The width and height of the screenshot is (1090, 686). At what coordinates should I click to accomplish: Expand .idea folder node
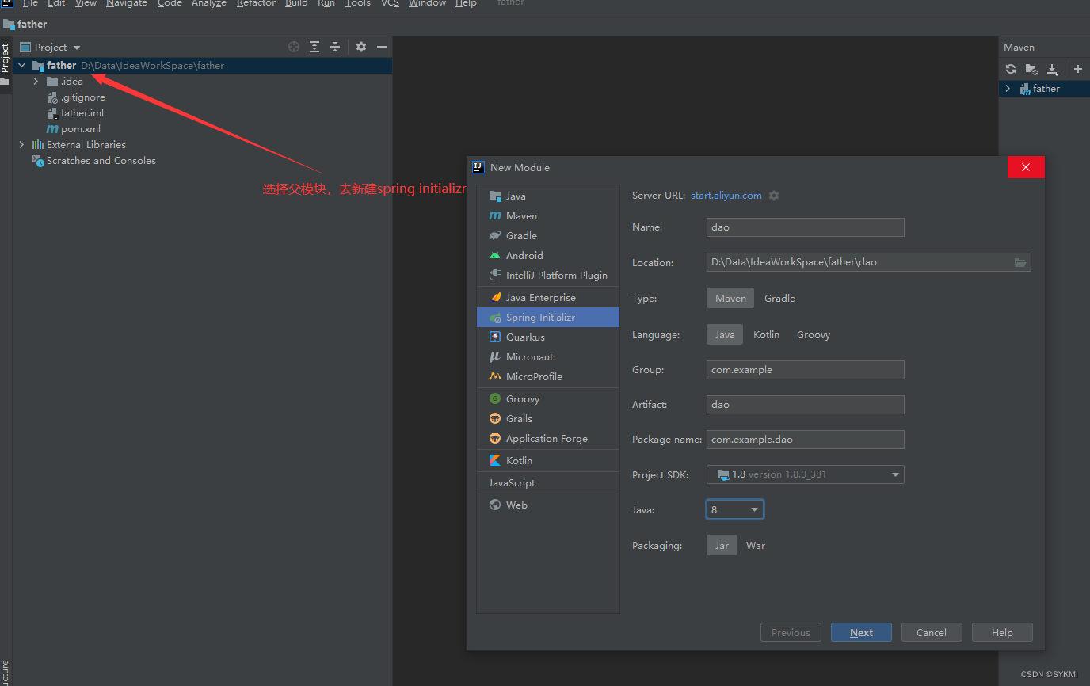(36, 82)
